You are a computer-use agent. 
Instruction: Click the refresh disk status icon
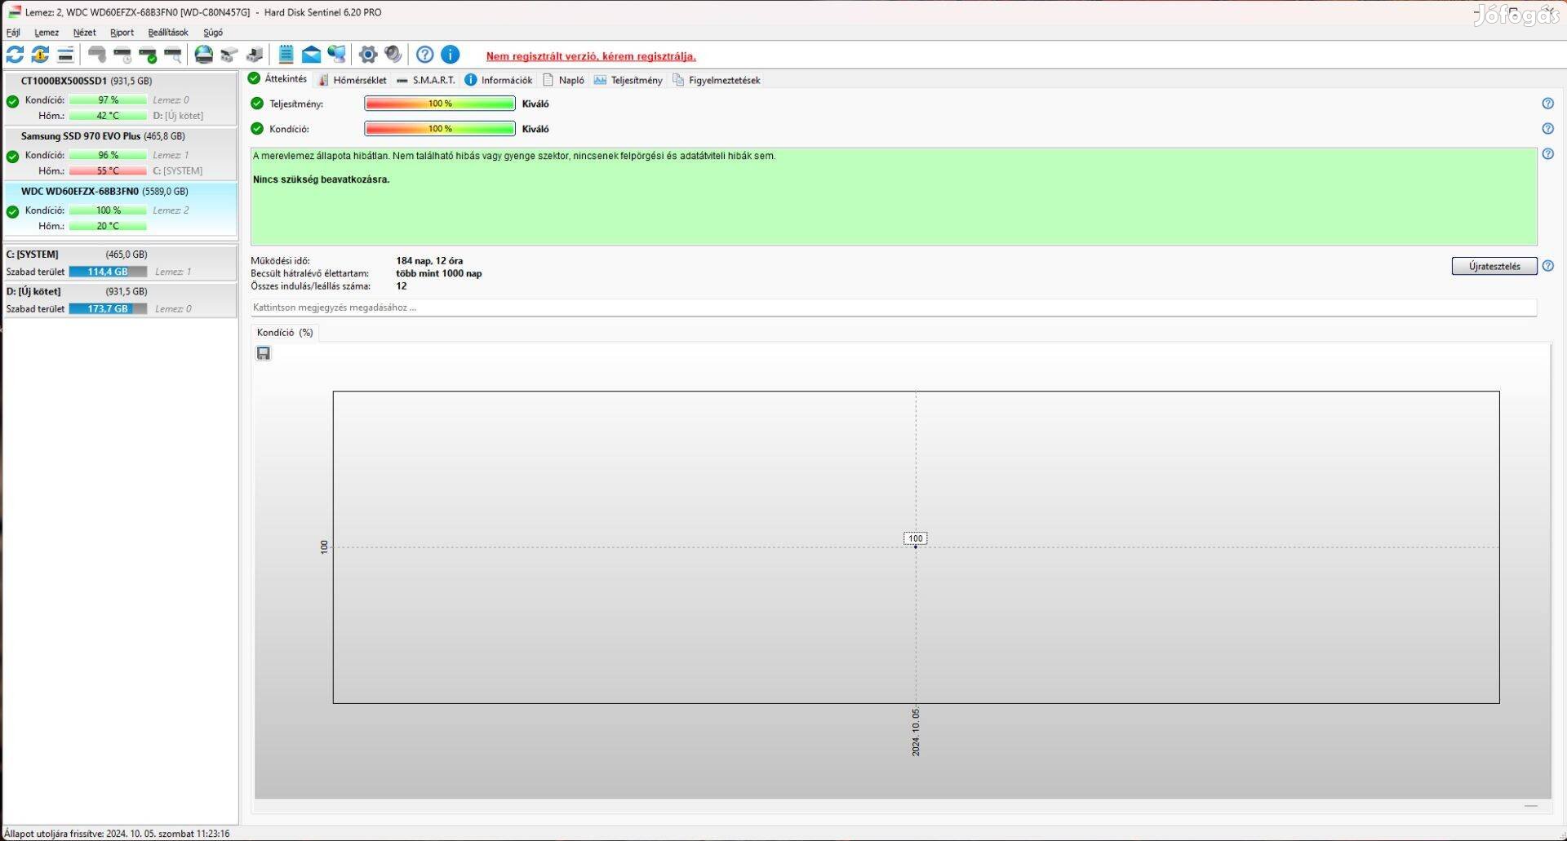coord(15,55)
